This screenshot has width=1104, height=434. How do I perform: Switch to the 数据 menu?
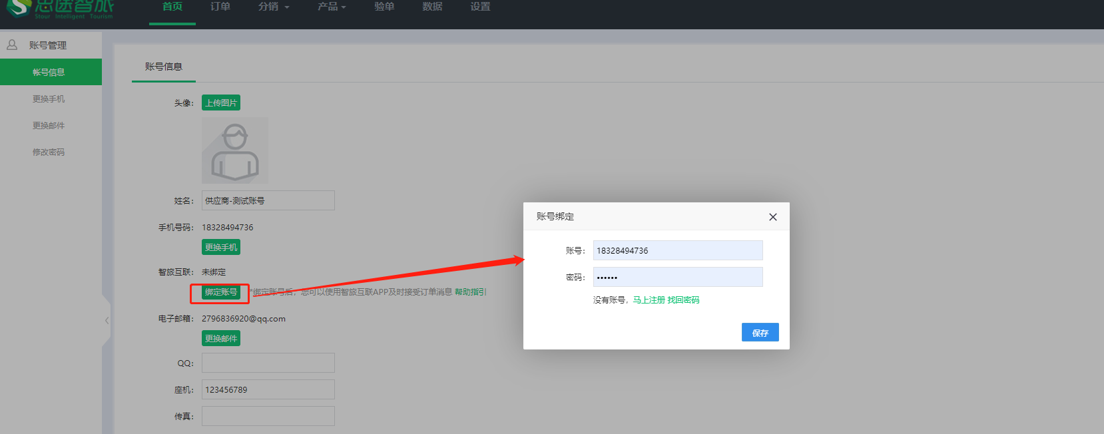[432, 7]
